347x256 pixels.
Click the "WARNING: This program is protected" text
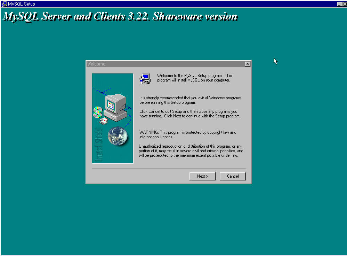tap(188, 134)
